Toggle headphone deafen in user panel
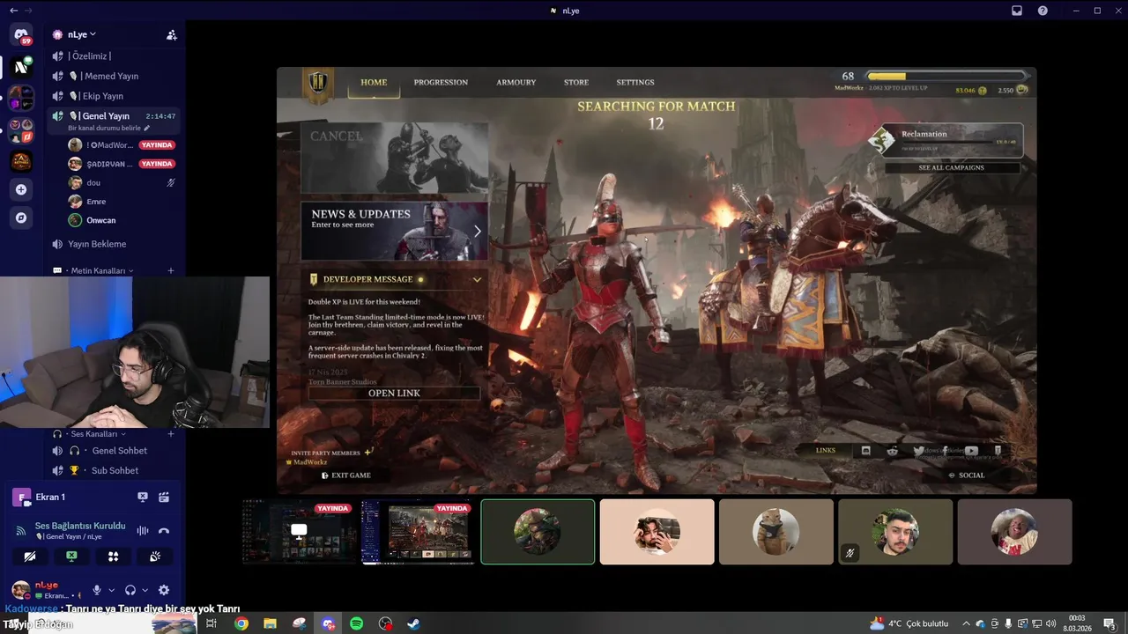This screenshot has width=1128, height=634. coord(130,590)
